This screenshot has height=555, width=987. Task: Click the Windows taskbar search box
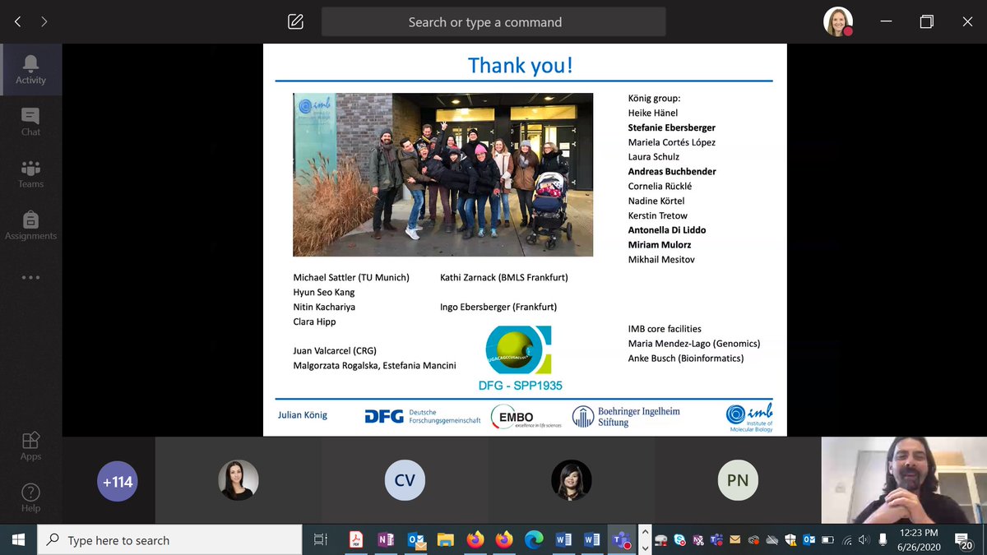[169, 539]
